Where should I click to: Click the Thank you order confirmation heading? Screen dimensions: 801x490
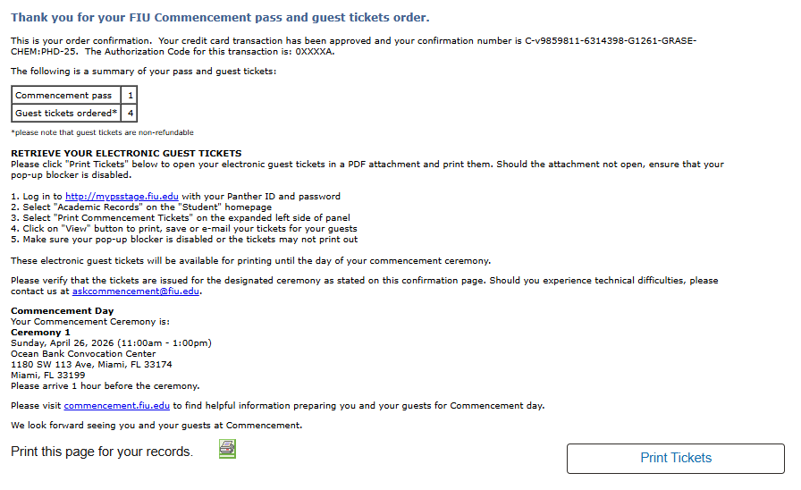(x=220, y=18)
